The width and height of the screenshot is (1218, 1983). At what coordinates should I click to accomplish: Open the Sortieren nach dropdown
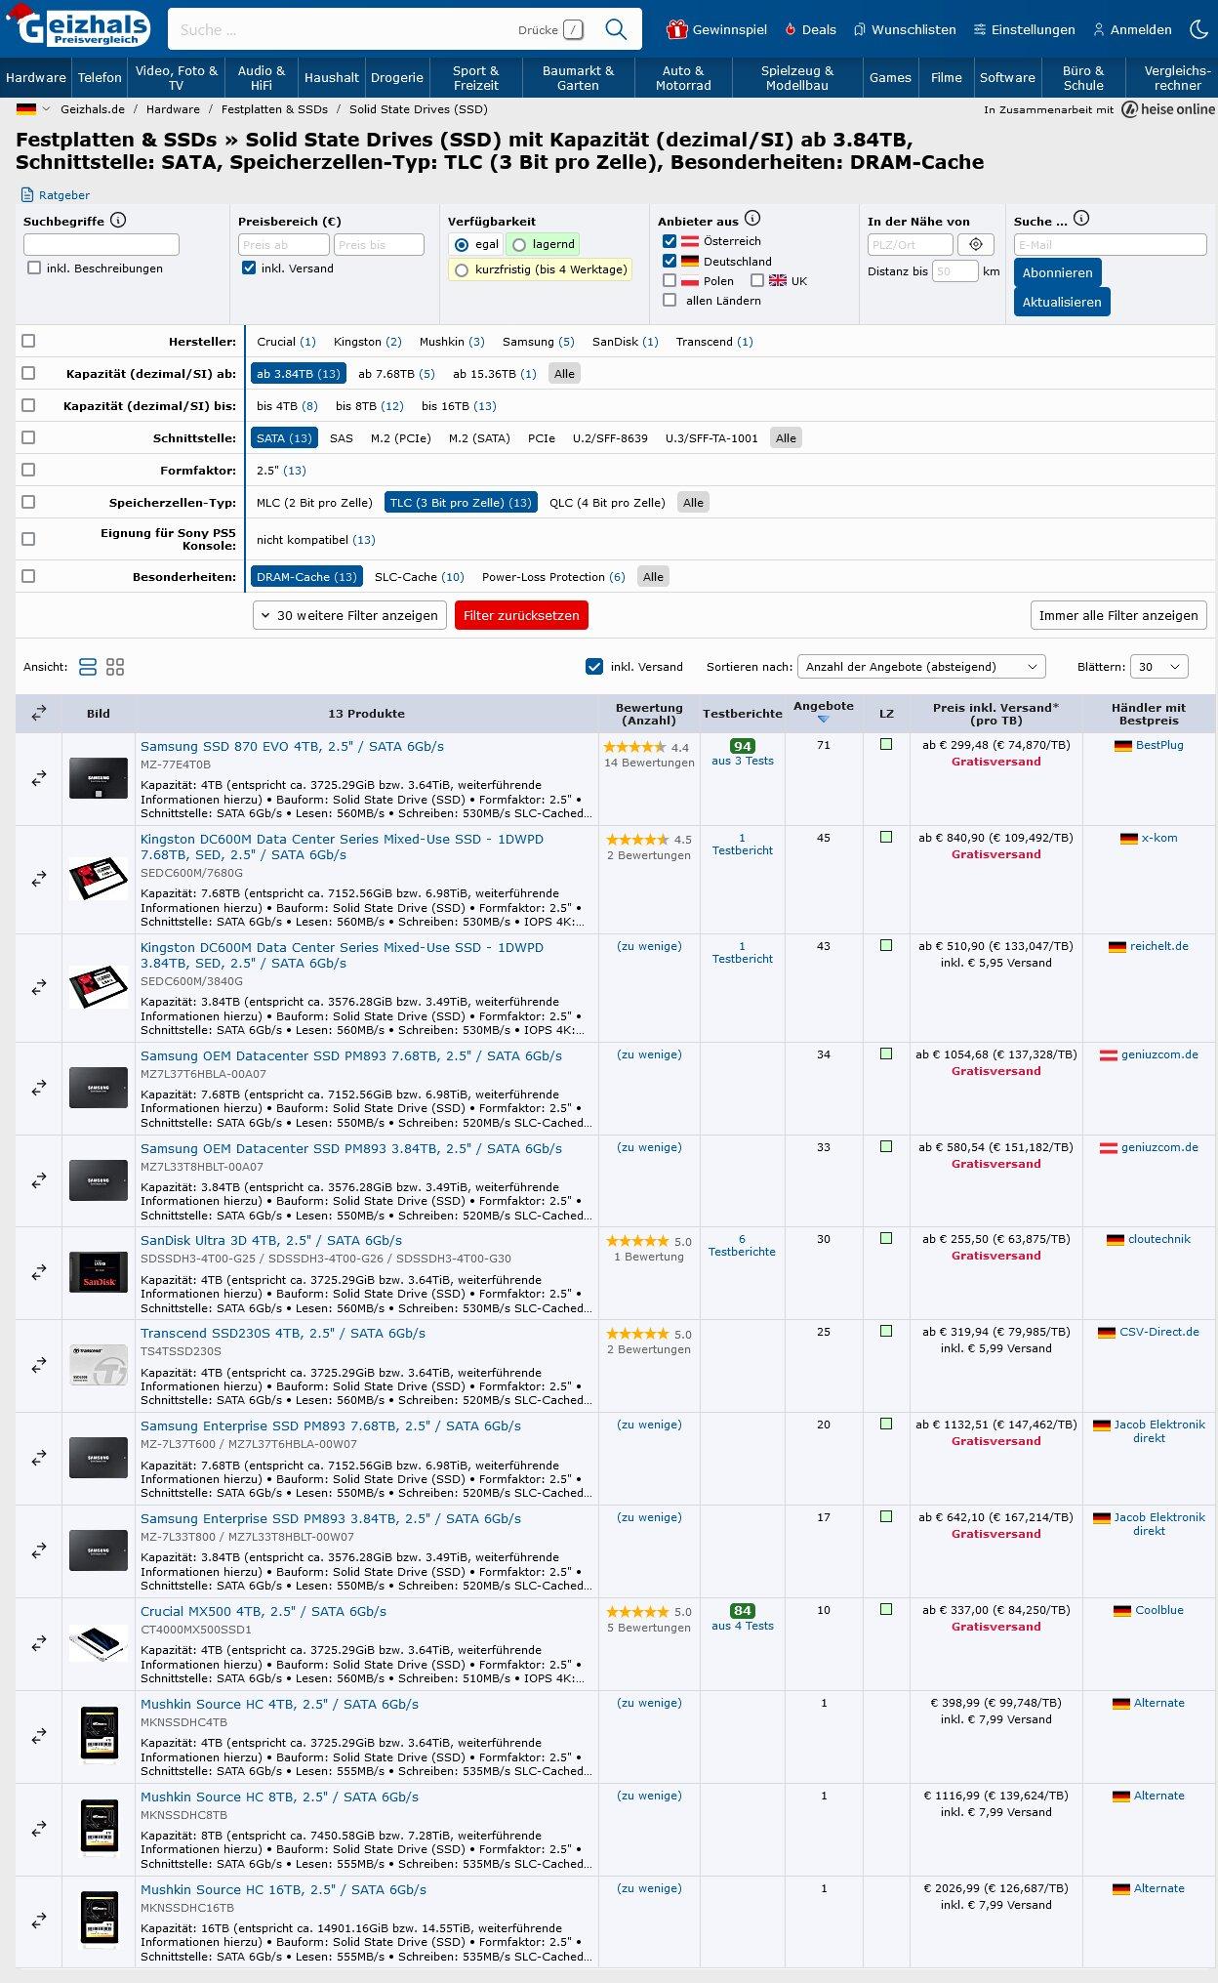(921, 667)
